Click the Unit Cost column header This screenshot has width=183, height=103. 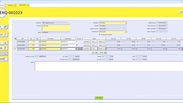click(114, 39)
